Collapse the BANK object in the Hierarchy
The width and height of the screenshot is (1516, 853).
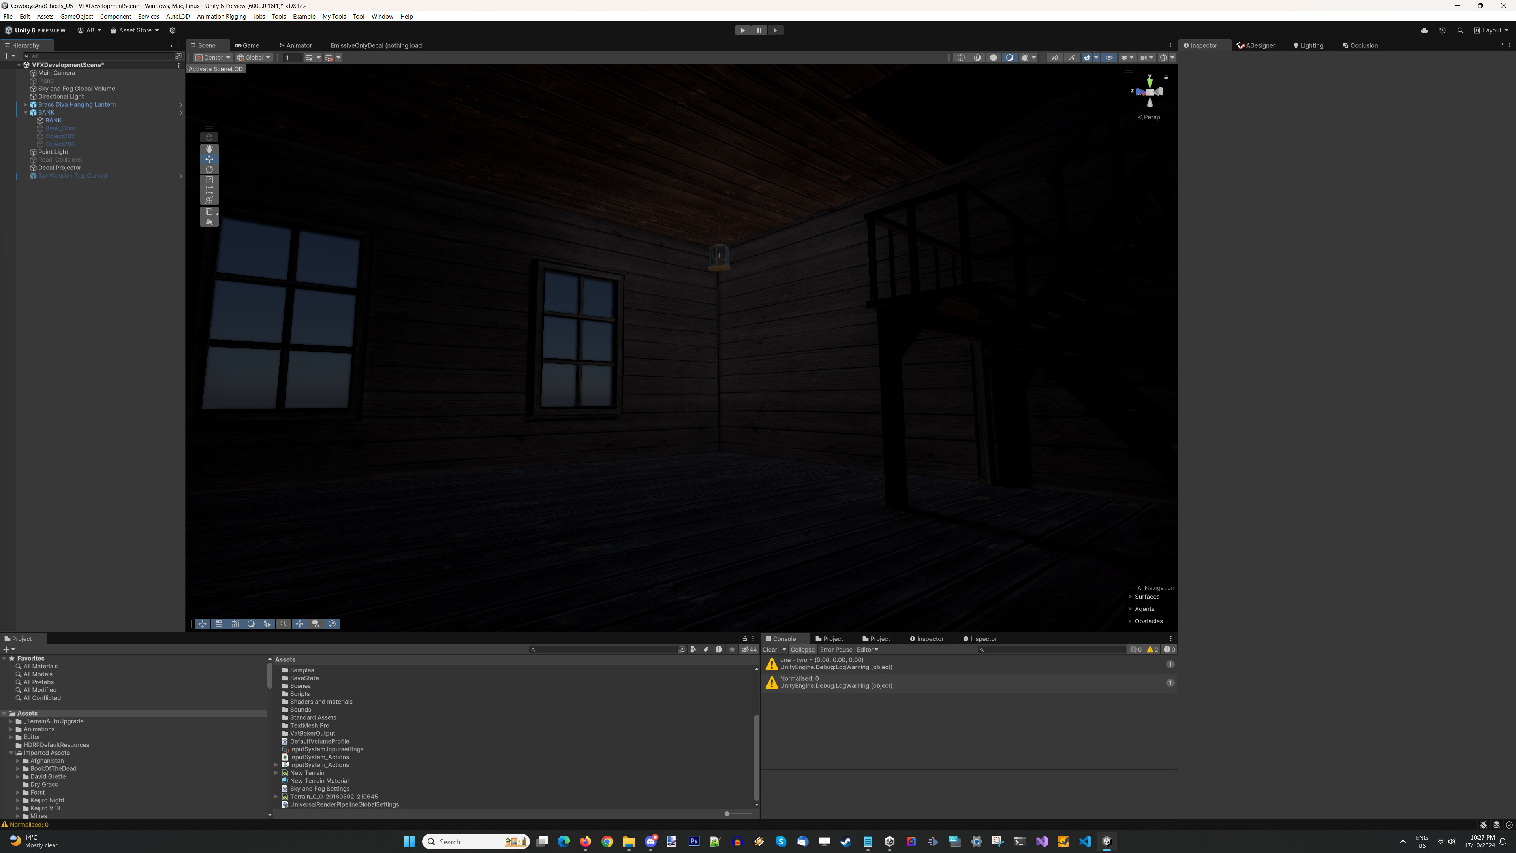26,112
